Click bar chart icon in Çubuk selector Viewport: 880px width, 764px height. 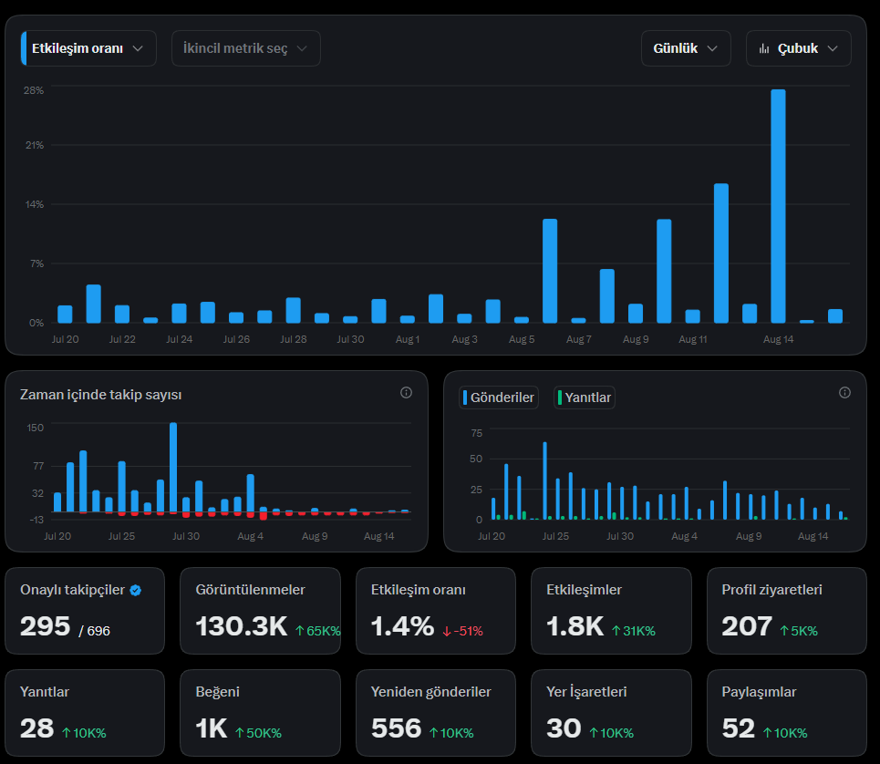pyautogui.click(x=764, y=49)
